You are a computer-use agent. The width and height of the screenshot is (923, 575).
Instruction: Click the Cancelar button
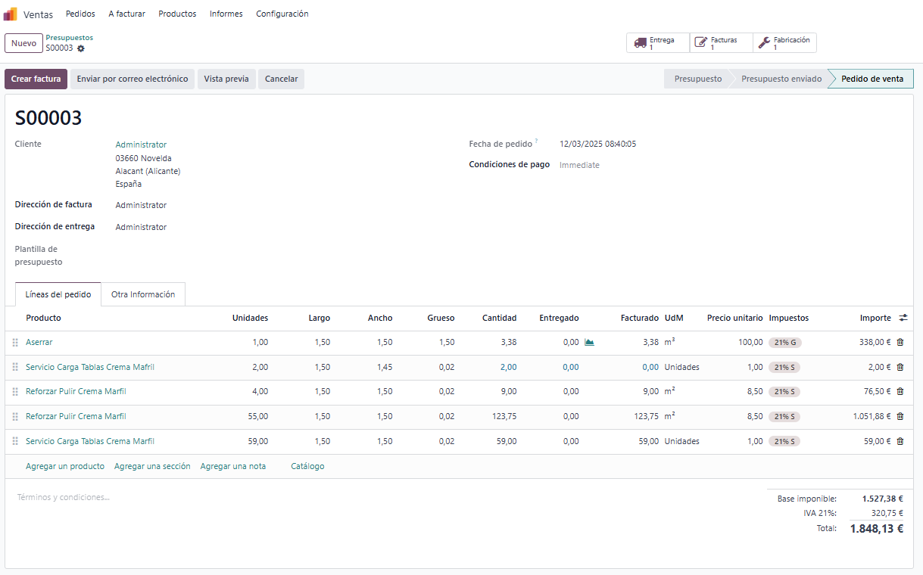pos(282,79)
